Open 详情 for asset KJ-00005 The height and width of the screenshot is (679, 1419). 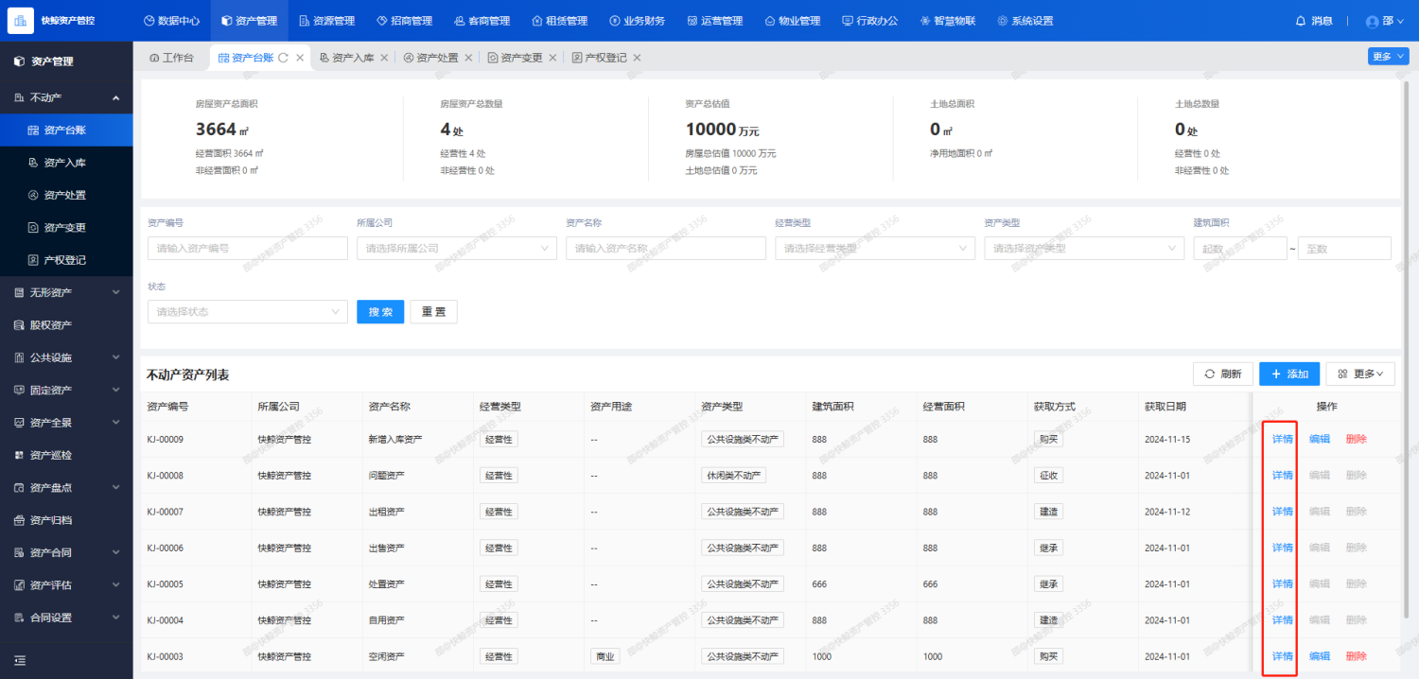(1282, 583)
